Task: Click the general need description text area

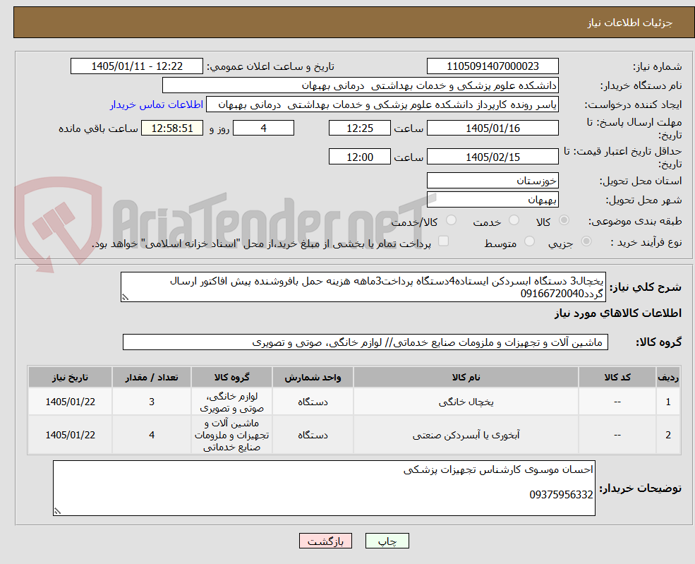Action: [x=363, y=287]
